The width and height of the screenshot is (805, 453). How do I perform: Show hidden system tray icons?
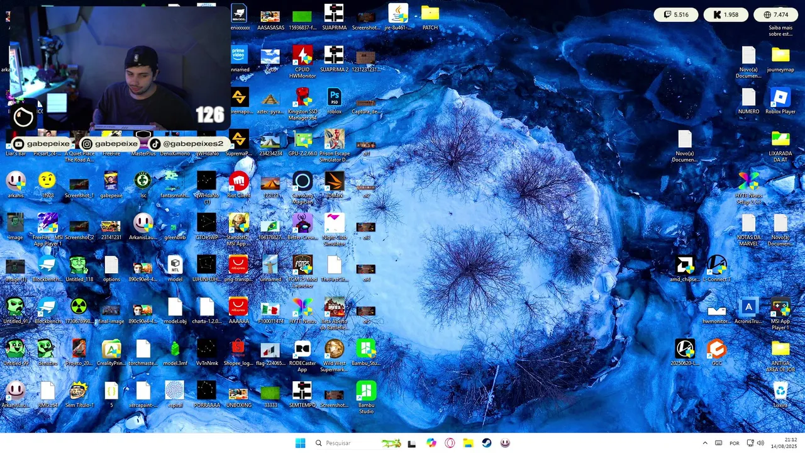click(x=705, y=443)
